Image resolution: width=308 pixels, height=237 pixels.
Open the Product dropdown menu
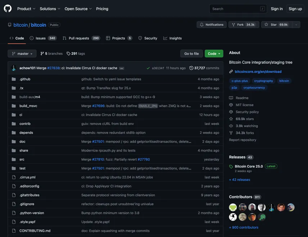[26, 9]
